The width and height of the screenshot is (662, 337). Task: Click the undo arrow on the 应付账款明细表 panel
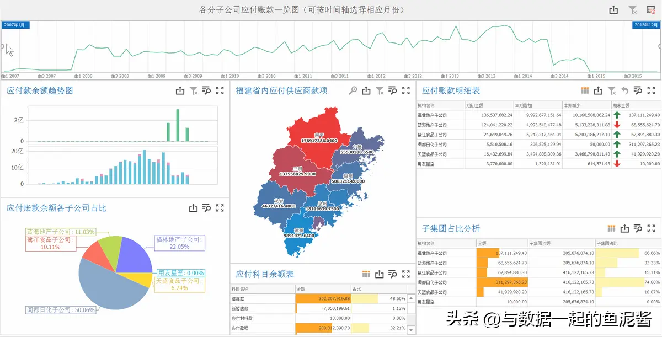click(625, 90)
